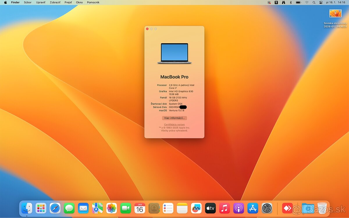This screenshot has height=218, width=349.
Task: Open Control Center in the menu bar
Action: pos(321,2)
